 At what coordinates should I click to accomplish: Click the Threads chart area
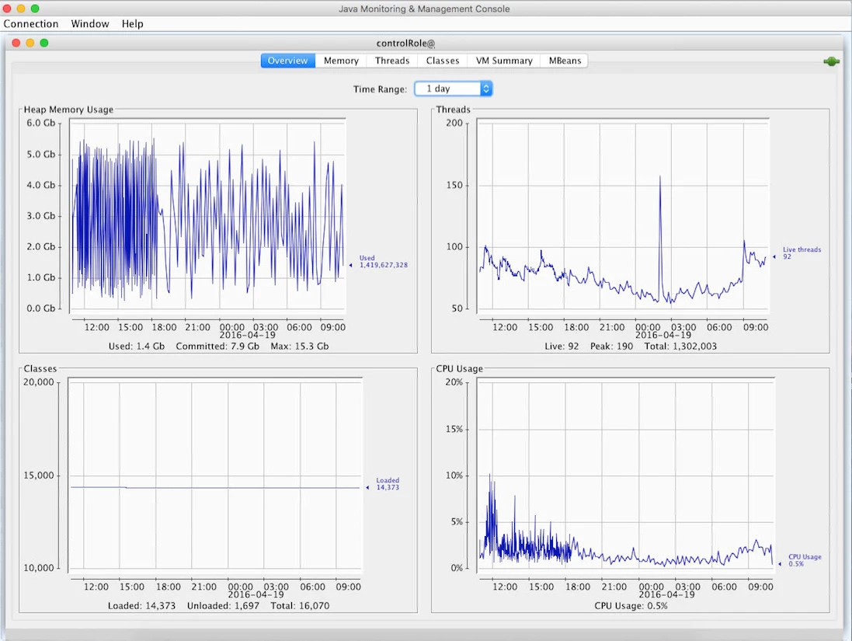(623, 216)
